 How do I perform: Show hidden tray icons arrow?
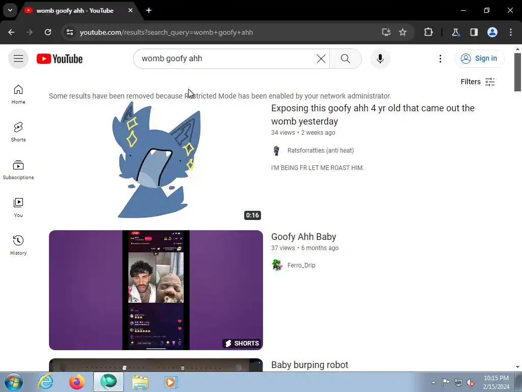click(433, 382)
